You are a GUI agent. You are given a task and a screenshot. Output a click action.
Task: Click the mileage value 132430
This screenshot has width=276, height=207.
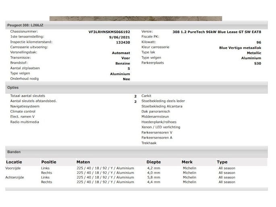click(x=122, y=42)
